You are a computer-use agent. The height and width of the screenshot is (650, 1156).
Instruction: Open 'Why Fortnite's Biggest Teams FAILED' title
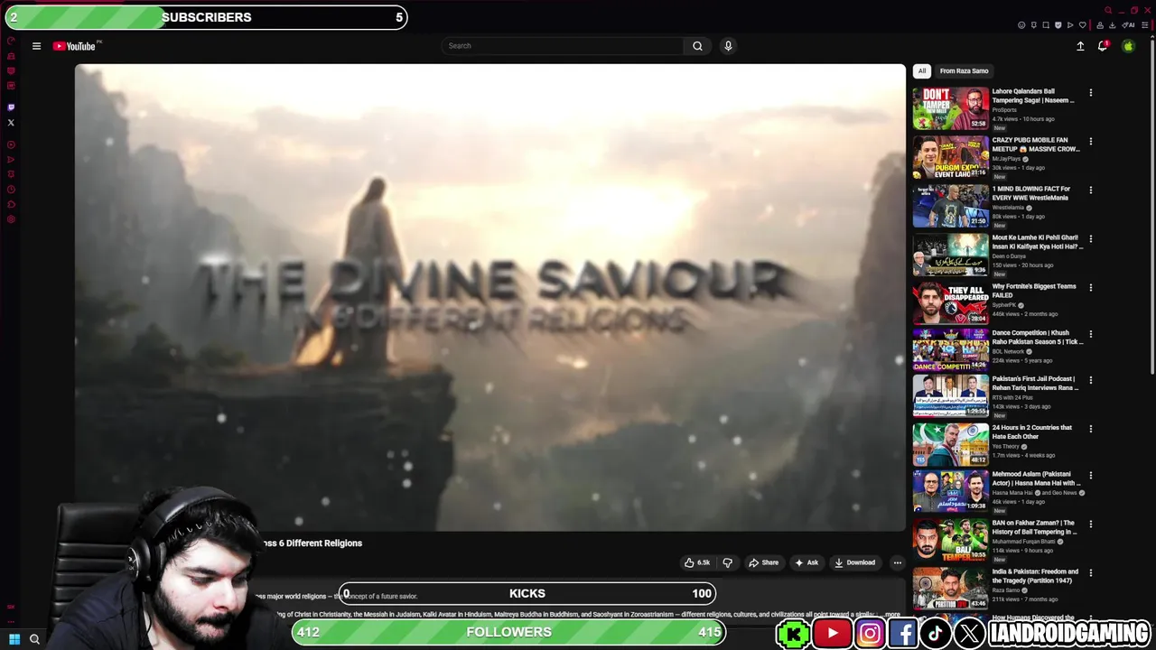point(1034,291)
